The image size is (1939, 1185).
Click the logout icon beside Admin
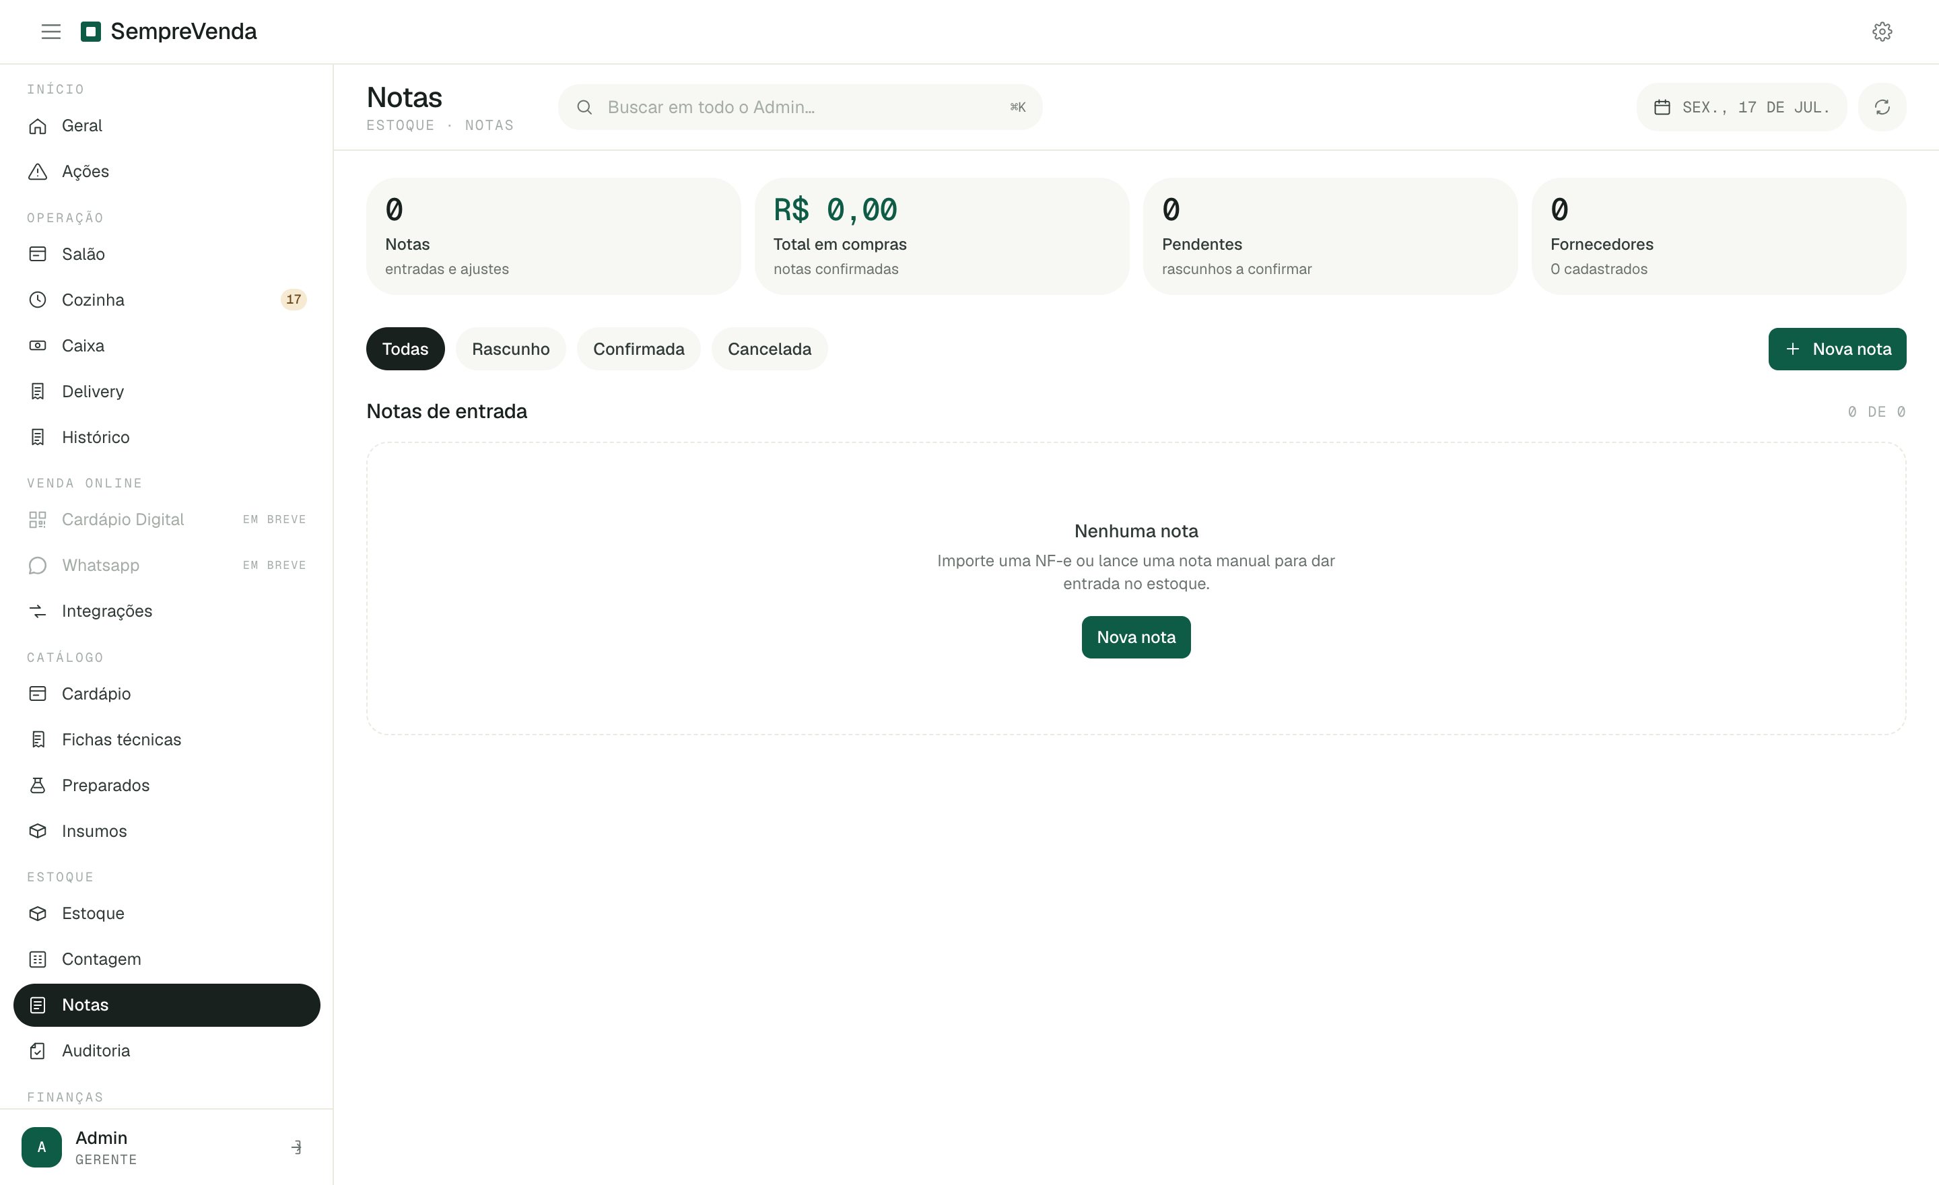297,1147
